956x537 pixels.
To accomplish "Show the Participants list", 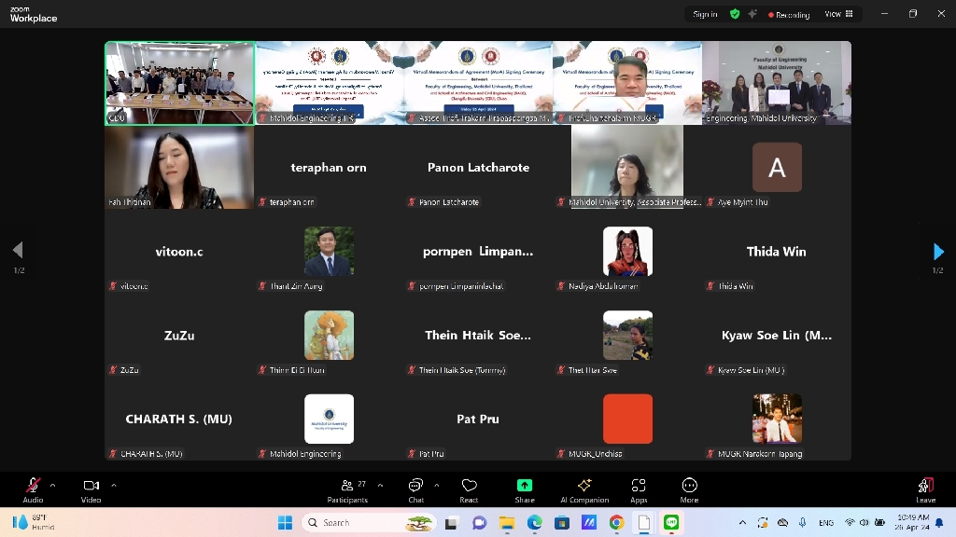I will click(347, 489).
